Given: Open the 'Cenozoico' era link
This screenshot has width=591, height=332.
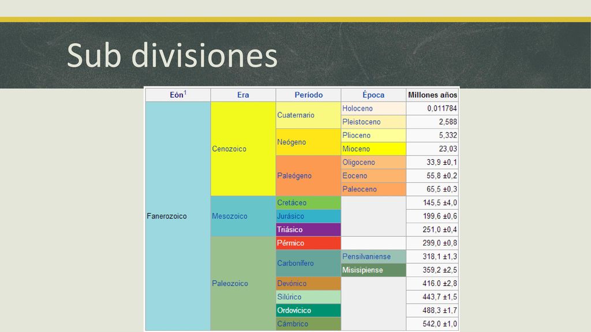Looking at the screenshot, I should [x=229, y=149].
